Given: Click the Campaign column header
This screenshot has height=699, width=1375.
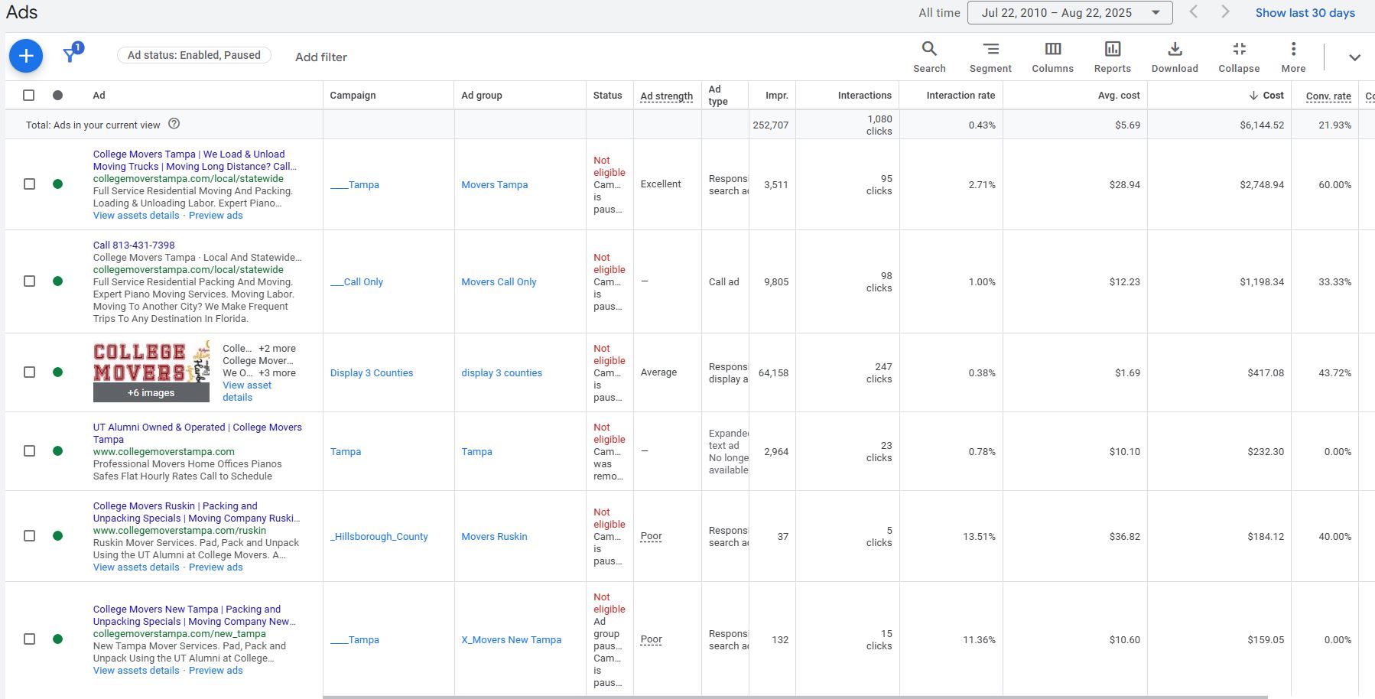Looking at the screenshot, I should coord(353,96).
